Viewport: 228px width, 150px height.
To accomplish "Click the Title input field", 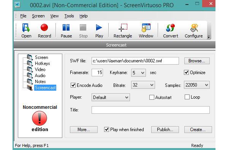I will [x=150, y=110].
